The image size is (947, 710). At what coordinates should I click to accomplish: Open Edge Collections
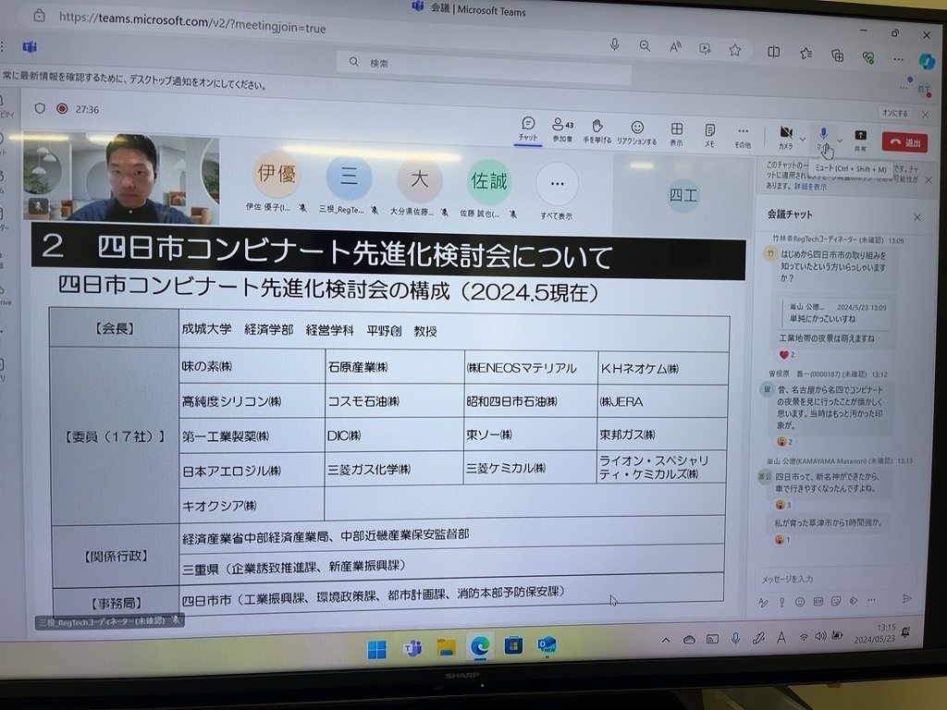[x=837, y=55]
